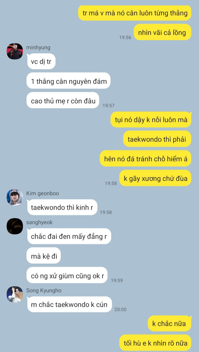Tap bubble 'tụi nó dậy k nỗi luôn mà'

point(151,120)
